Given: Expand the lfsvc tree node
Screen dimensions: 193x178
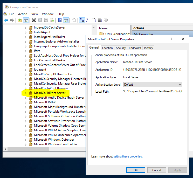Looking at the screenshot, I should point(25,51).
